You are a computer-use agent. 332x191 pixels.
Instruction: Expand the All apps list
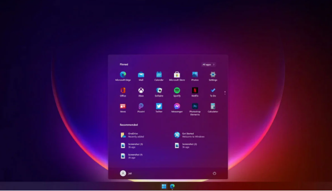(x=208, y=64)
